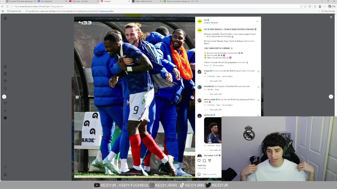Open Notifications heart icon in sidebar
Screen dimensions: 337x189
pyautogui.click(x=5, y=103)
